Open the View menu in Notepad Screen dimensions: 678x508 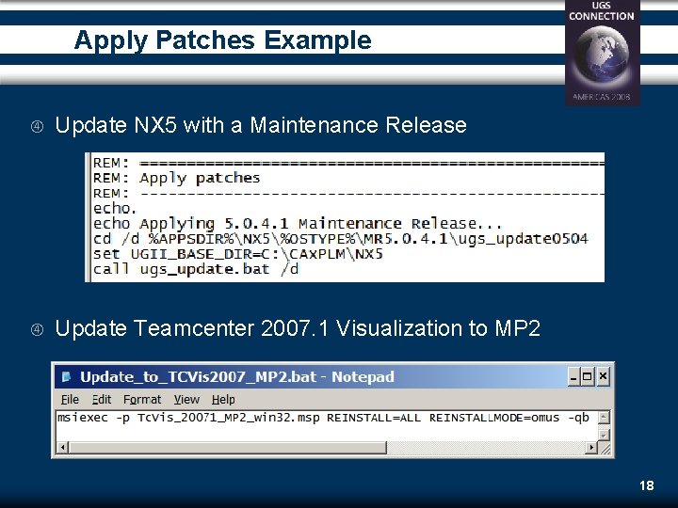pyautogui.click(x=186, y=400)
